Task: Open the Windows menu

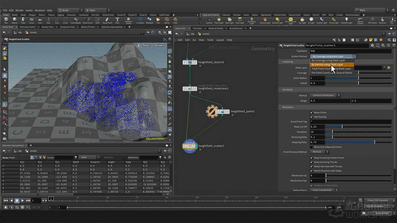Action: pyautogui.click(x=40, y=10)
